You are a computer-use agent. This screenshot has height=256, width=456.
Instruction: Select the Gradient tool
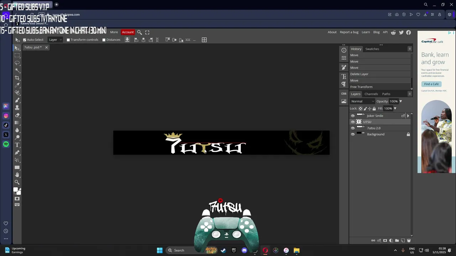[17, 123]
